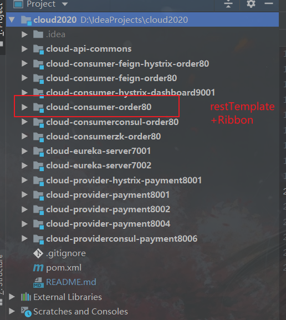The height and width of the screenshot is (320, 286).
Task: Click the .gitignore file icon
Action: (x=38, y=253)
